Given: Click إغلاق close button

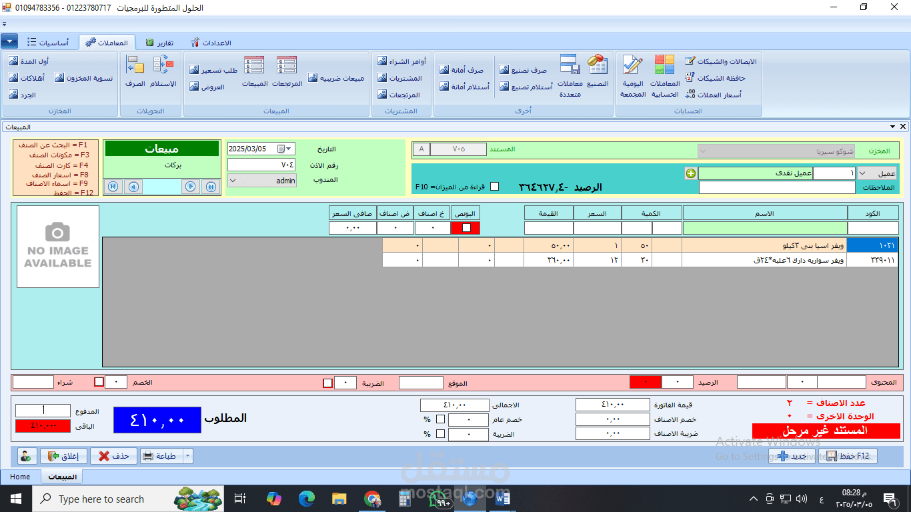Looking at the screenshot, I should click(x=63, y=456).
